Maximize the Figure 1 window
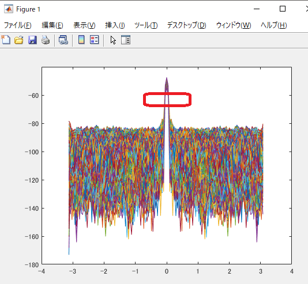308x284 pixels. point(283,9)
